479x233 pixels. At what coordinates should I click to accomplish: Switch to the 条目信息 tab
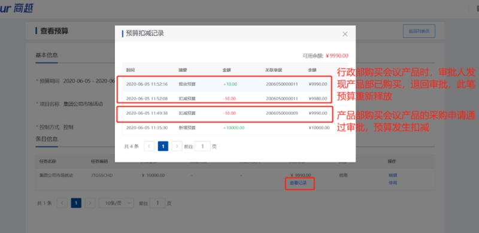click(47, 139)
